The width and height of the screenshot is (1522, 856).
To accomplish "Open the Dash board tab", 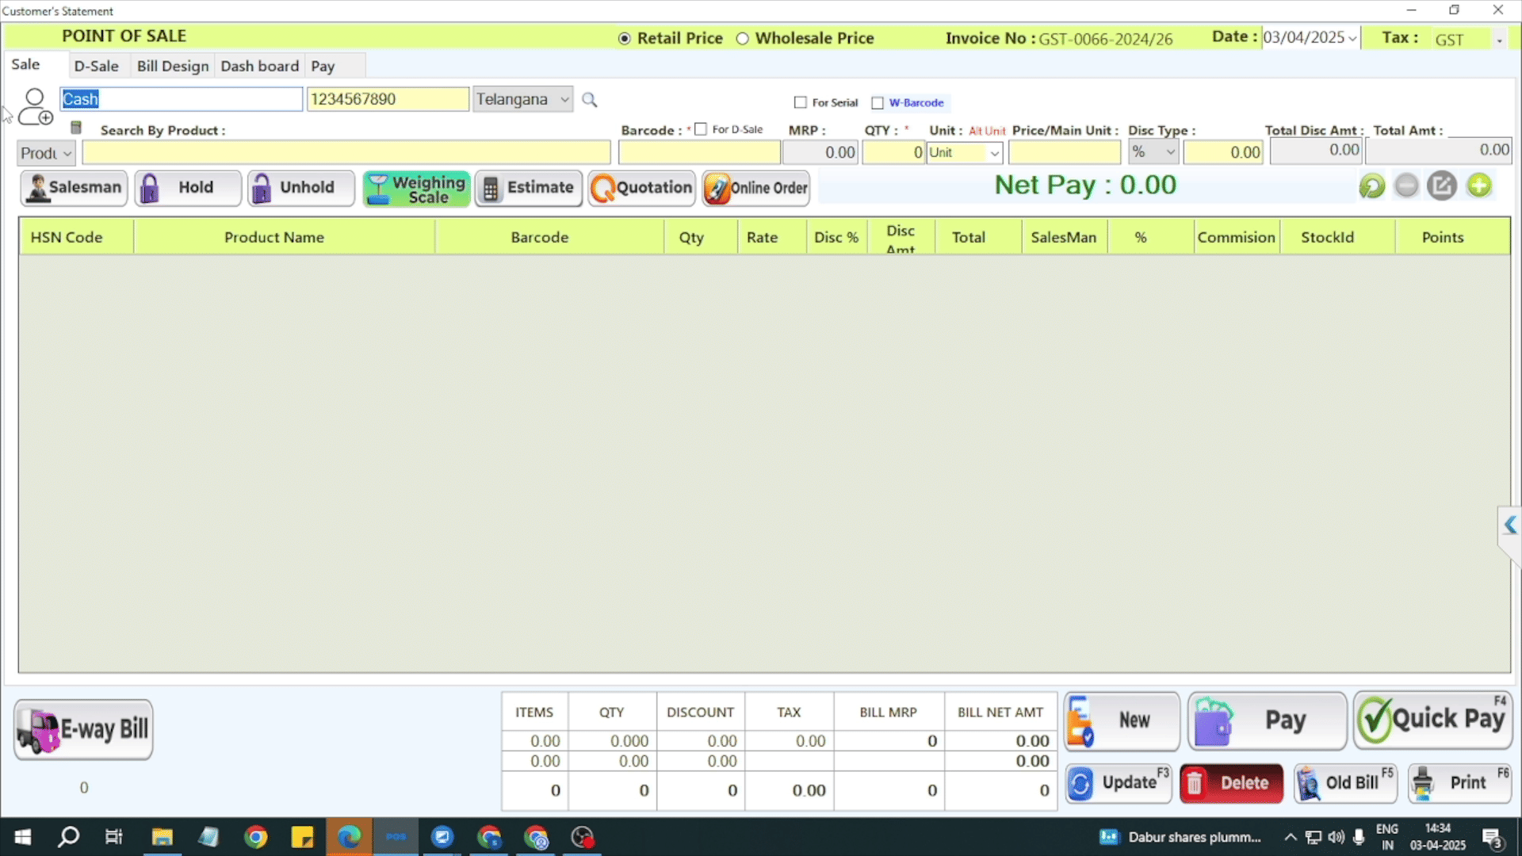I will pos(259,66).
